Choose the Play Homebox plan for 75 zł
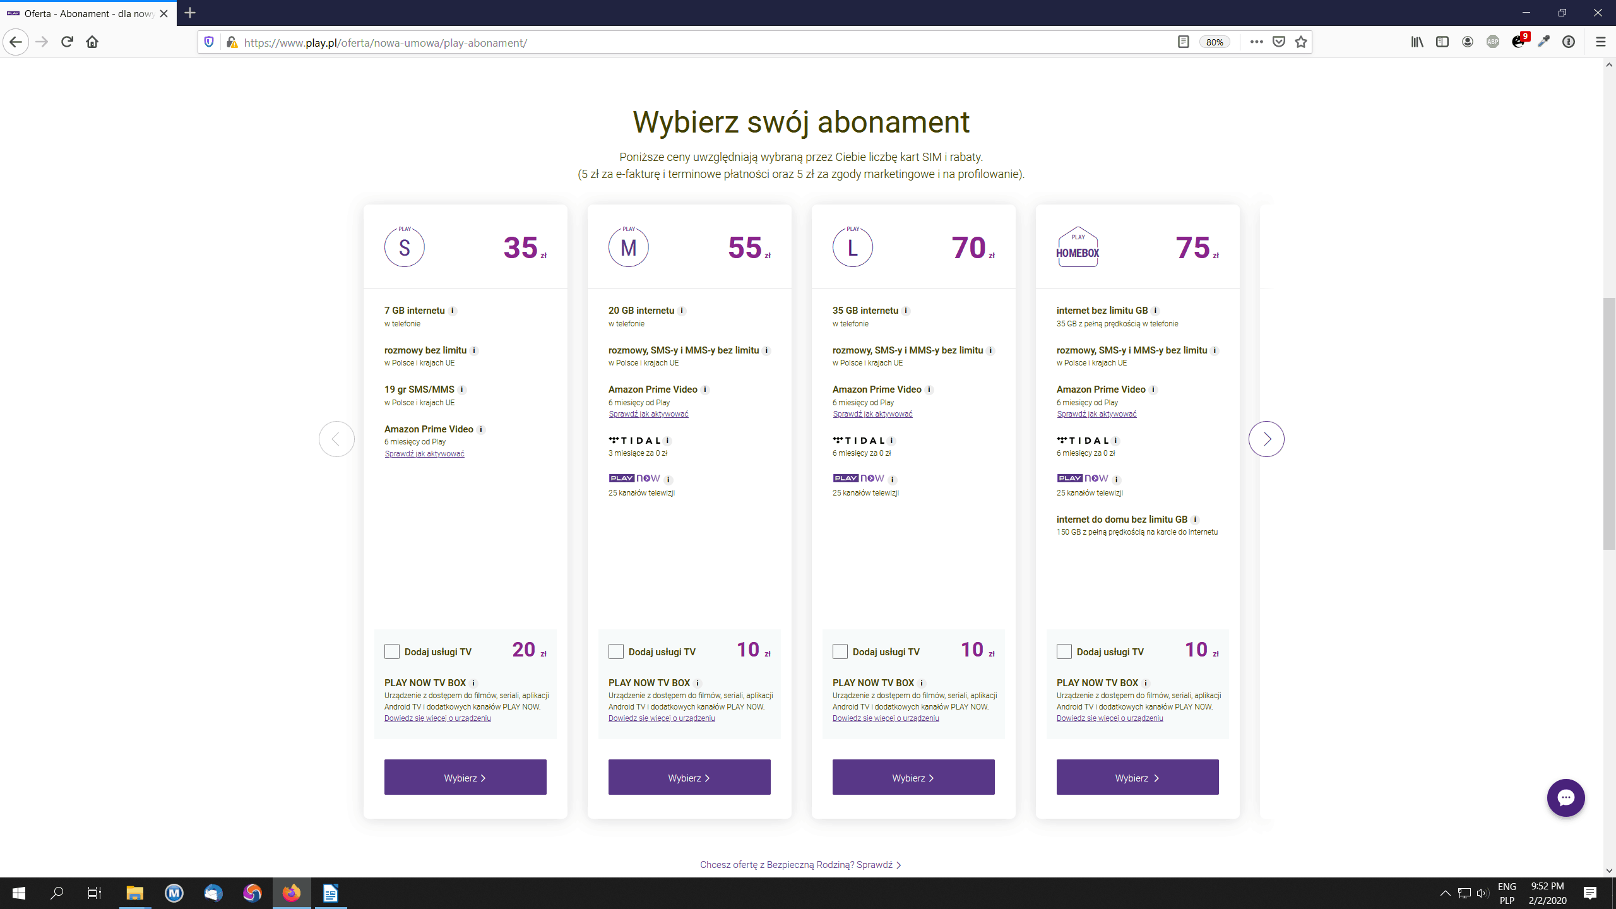1616x909 pixels. tap(1138, 777)
